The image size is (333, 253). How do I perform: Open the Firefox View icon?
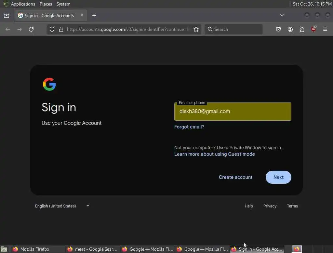tap(7, 16)
